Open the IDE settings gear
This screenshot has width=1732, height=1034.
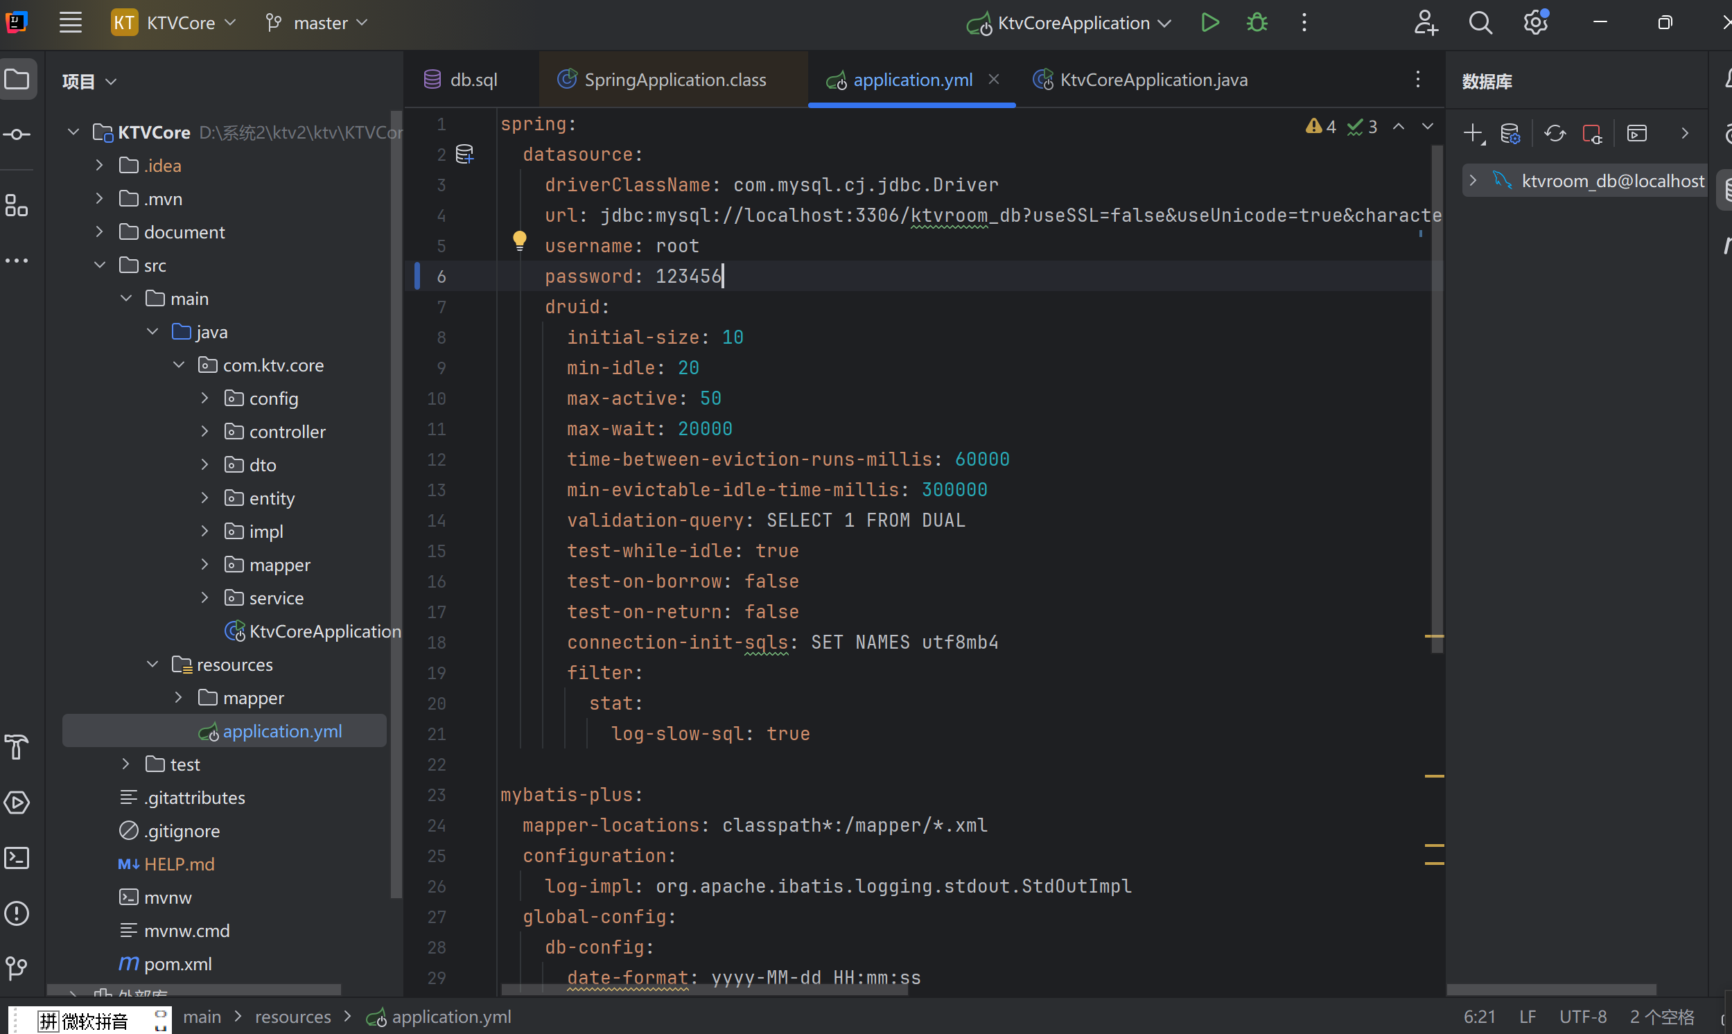(x=1535, y=22)
